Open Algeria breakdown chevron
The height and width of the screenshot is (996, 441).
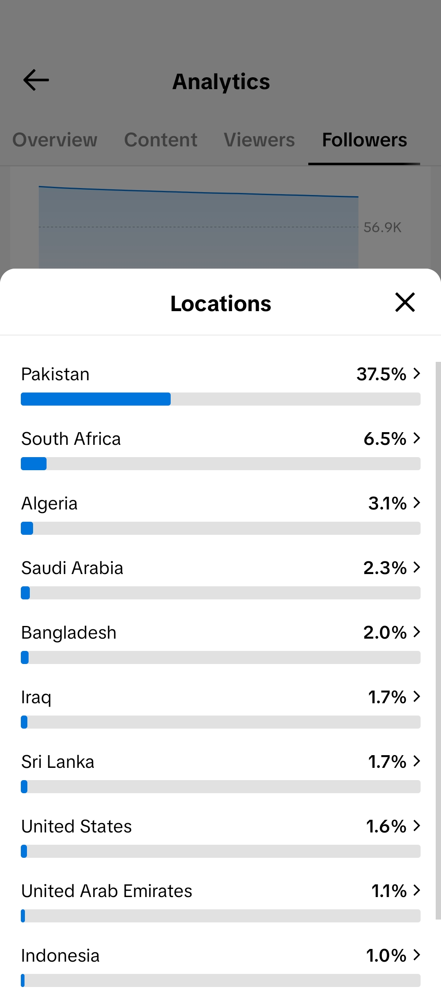tap(416, 502)
